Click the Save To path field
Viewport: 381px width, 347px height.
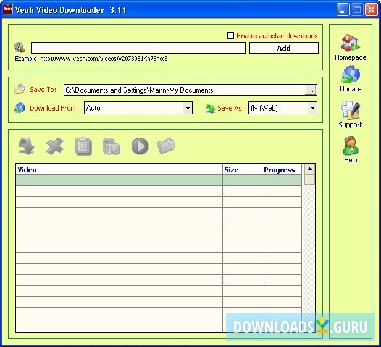pyautogui.click(x=185, y=90)
